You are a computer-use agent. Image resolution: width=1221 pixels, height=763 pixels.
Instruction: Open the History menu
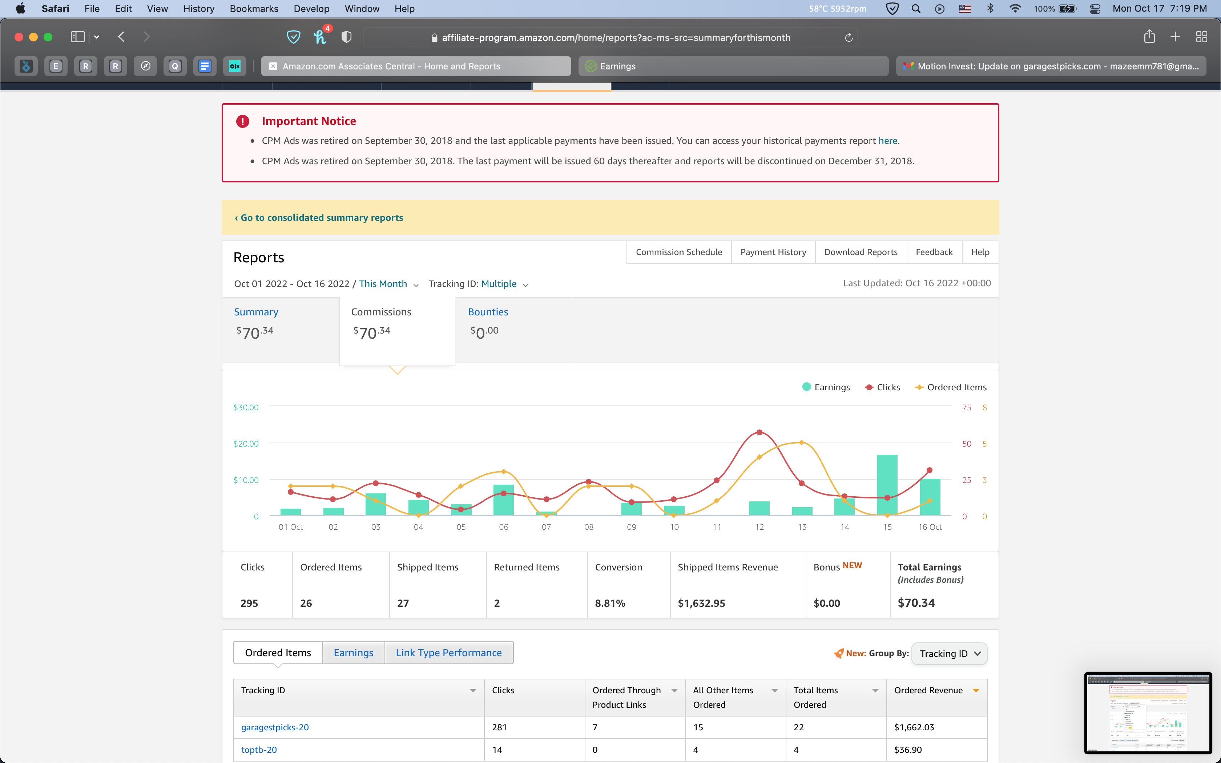198,9
